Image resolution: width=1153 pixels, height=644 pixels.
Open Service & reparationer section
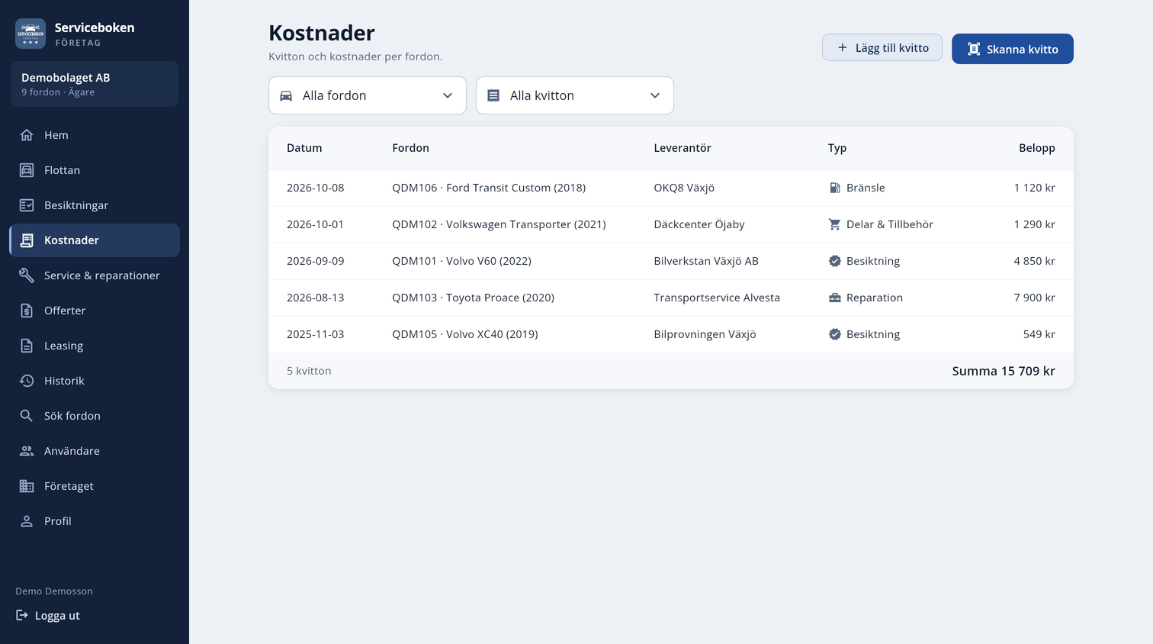(x=95, y=275)
